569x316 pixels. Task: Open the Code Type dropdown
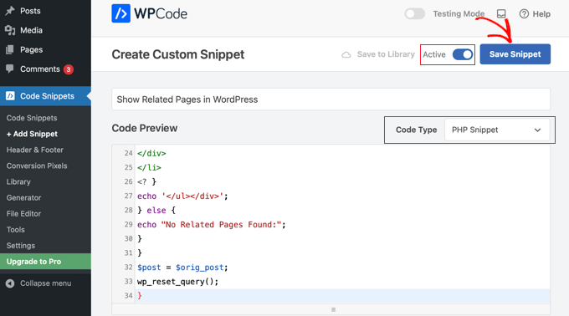point(497,130)
